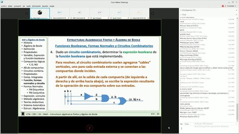Open the Ver menu
This screenshot has width=239, height=134.
pos(24,6)
